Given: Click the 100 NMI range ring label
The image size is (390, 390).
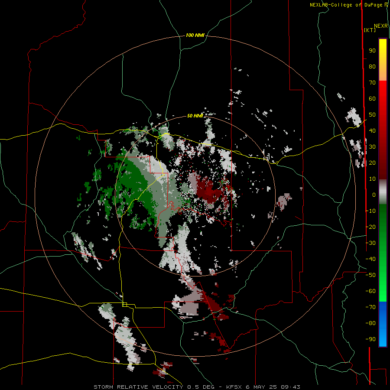Looking at the screenshot, I should click(x=195, y=36).
